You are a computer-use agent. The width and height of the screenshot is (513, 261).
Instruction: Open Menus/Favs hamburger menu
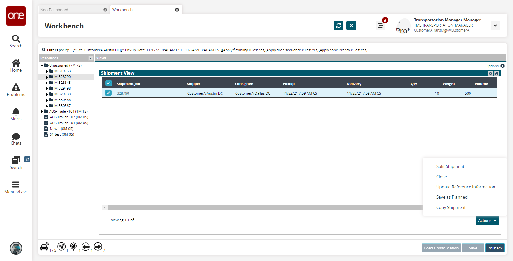click(x=16, y=187)
